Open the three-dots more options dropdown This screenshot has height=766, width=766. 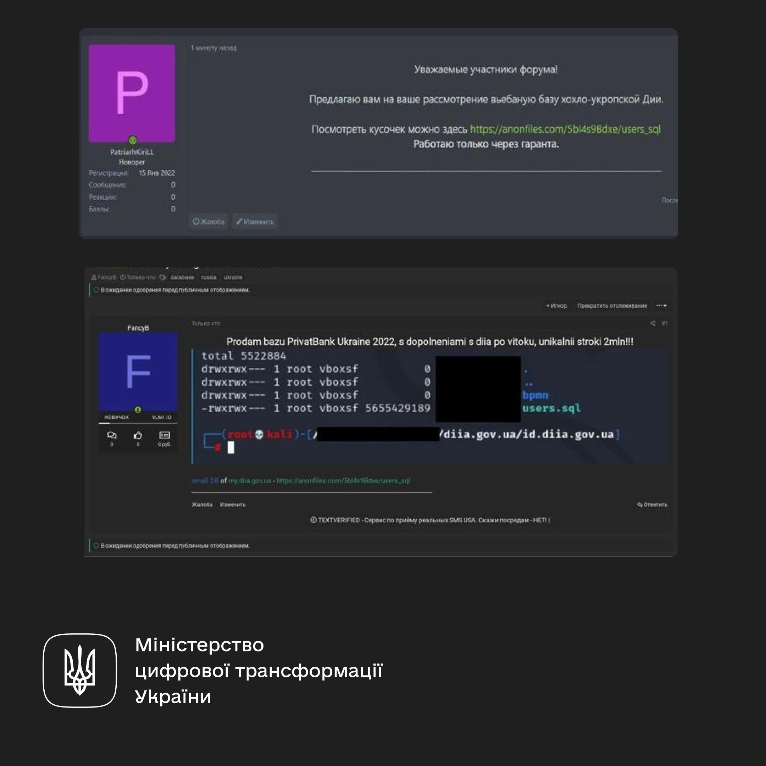tap(661, 306)
